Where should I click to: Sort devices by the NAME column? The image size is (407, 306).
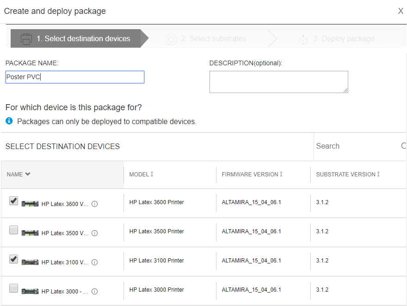18,175
